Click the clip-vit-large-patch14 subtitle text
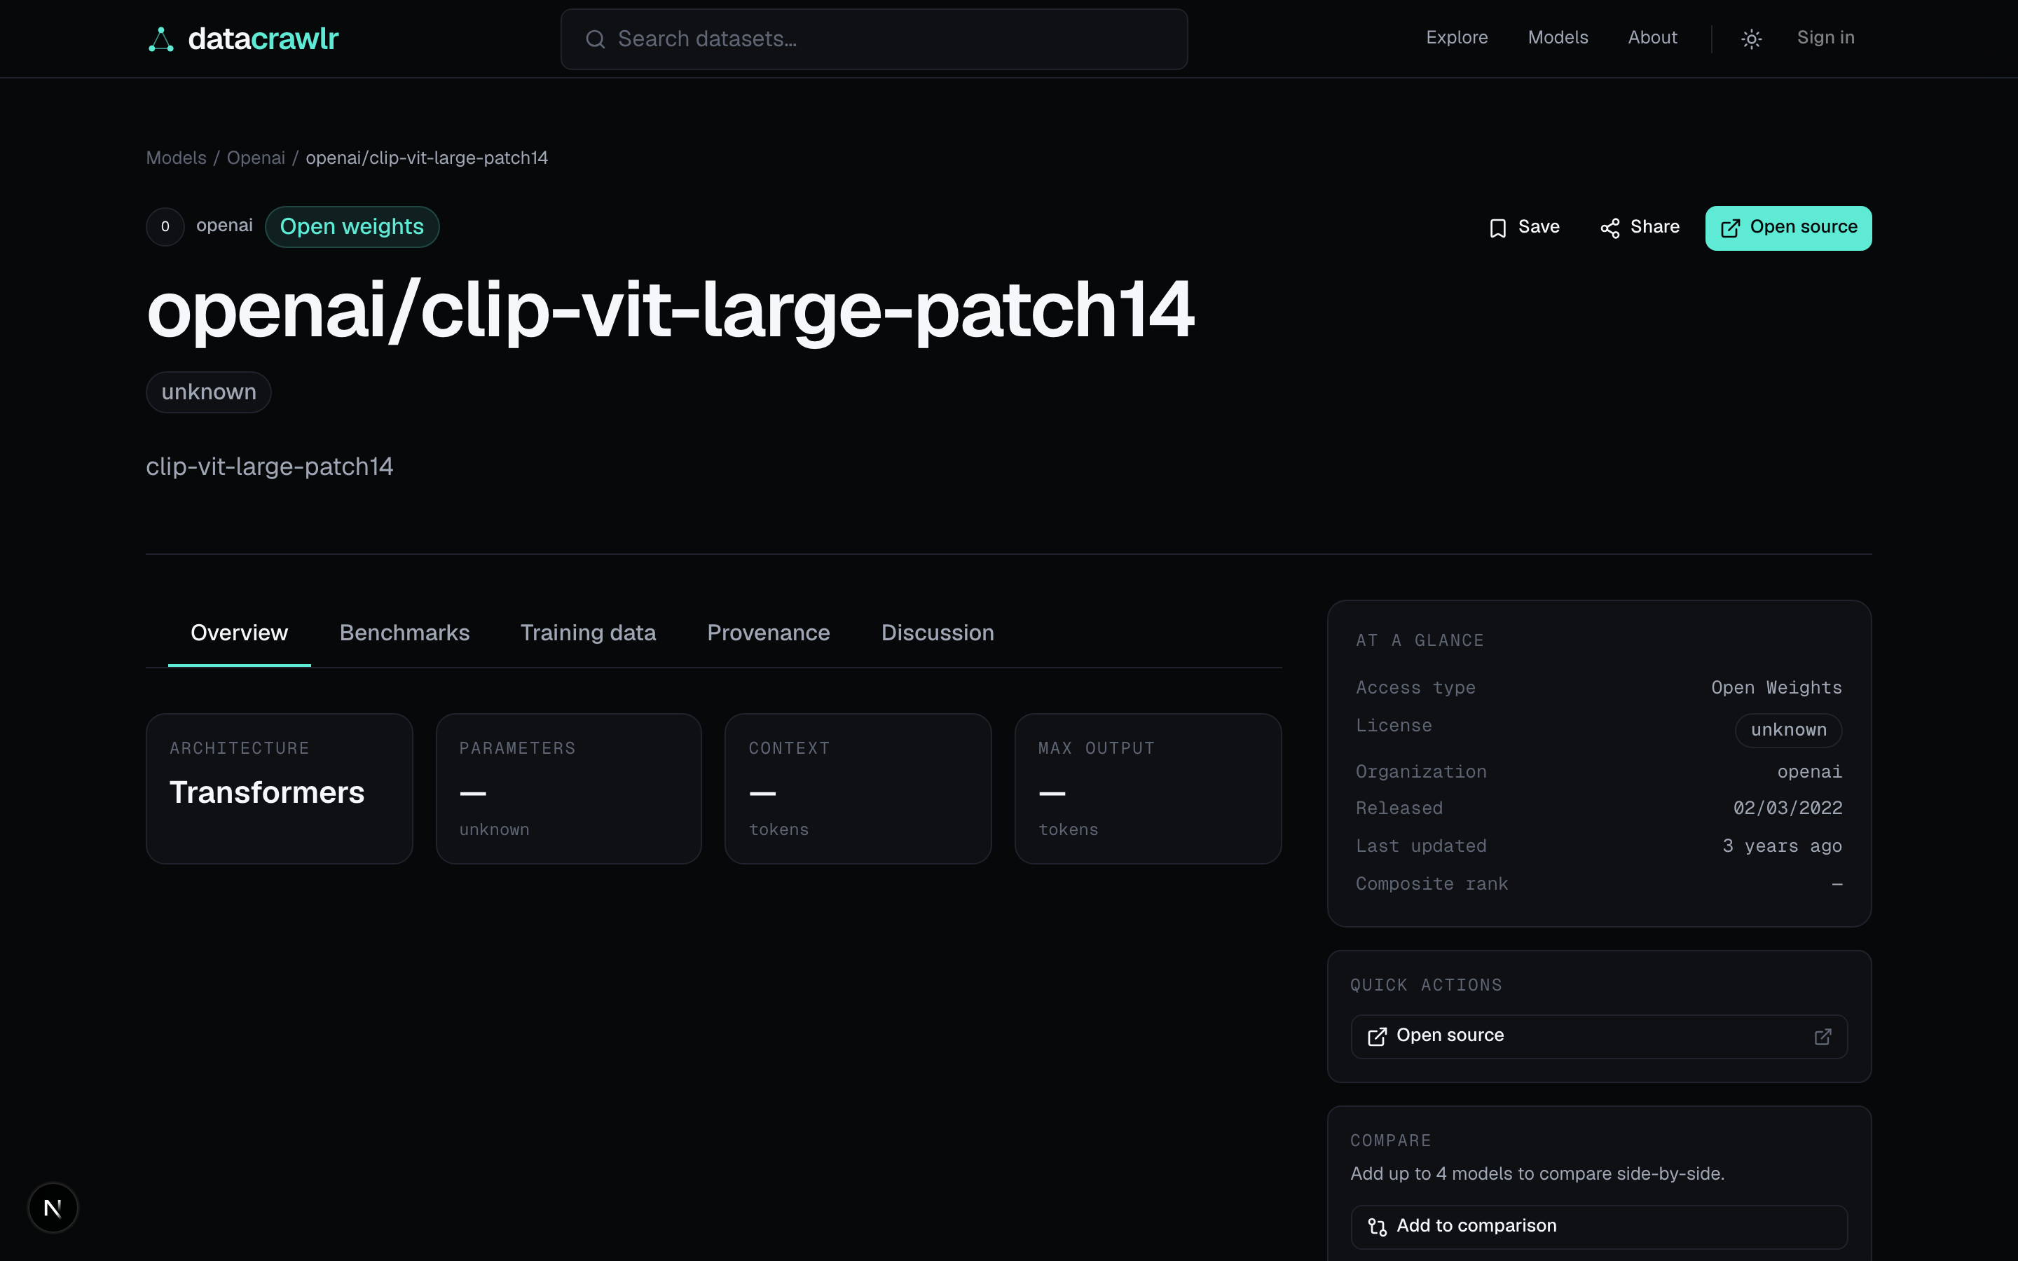Viewport: 2018px width, 1261px height. click(269, 466)
